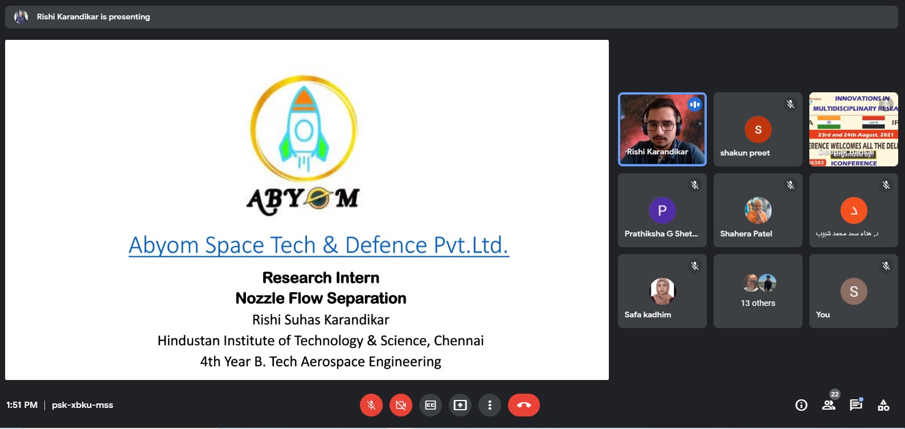Click 'Research Intern' heading on slide
Viewport: 905px width, 429px height.
tap(321, 277)
